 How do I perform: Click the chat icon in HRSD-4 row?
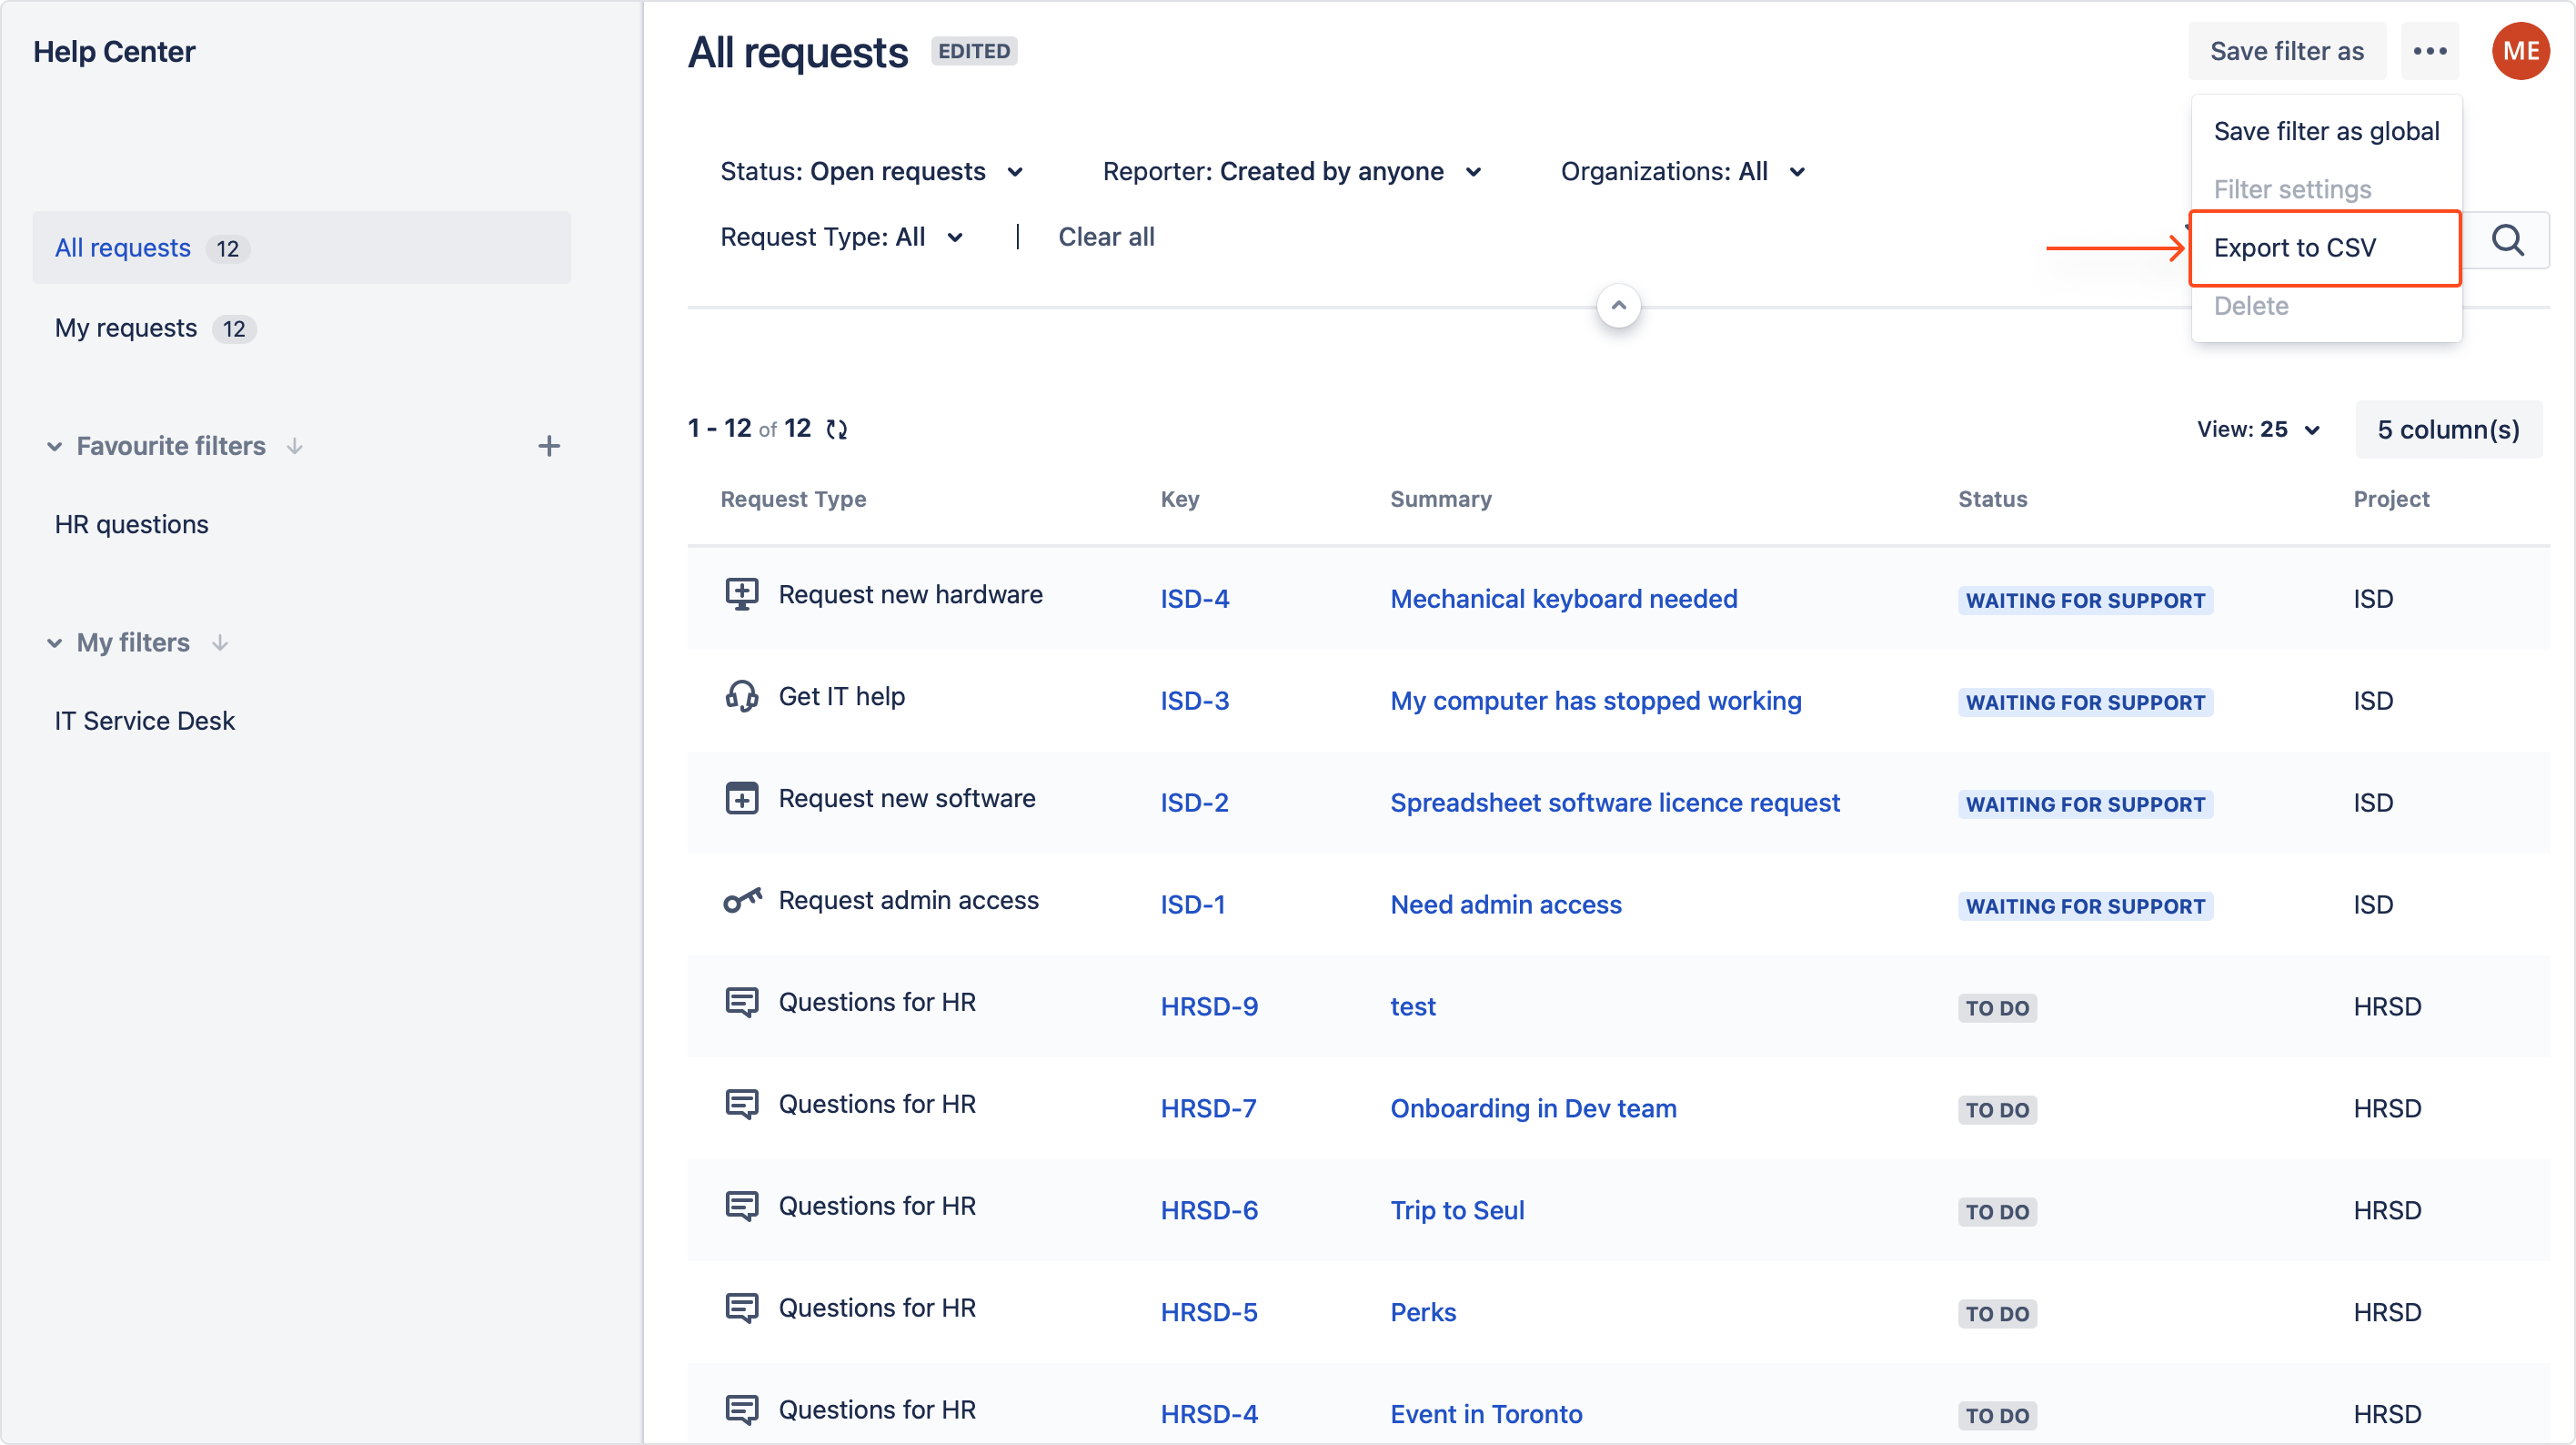click(x=741, y=1411)
